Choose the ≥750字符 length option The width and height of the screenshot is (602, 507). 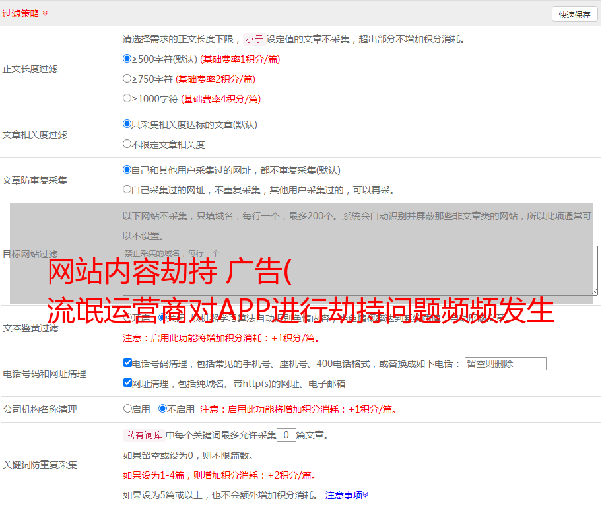coord(127,79)
